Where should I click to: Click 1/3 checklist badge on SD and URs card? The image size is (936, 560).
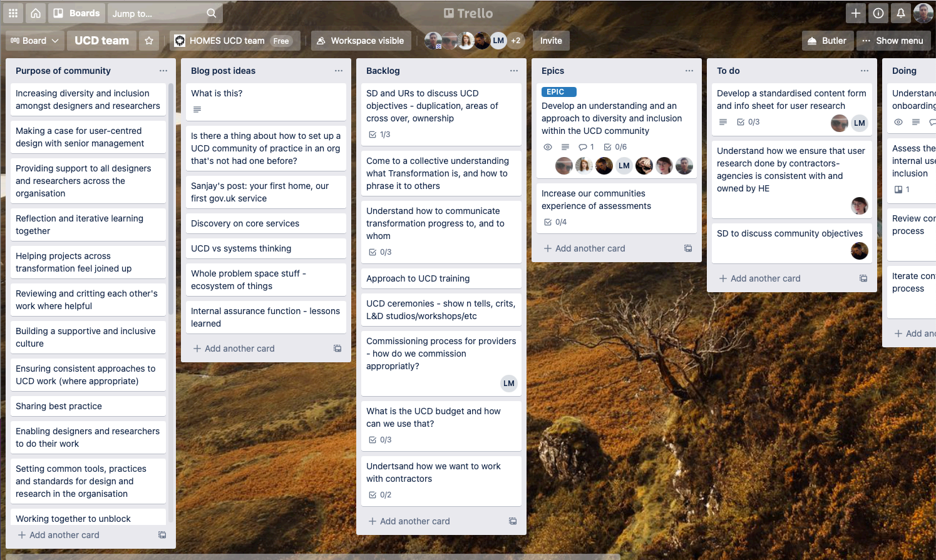click(x=379, y=135)
